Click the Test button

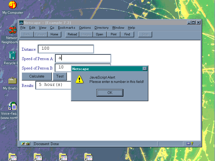(60, 76)
